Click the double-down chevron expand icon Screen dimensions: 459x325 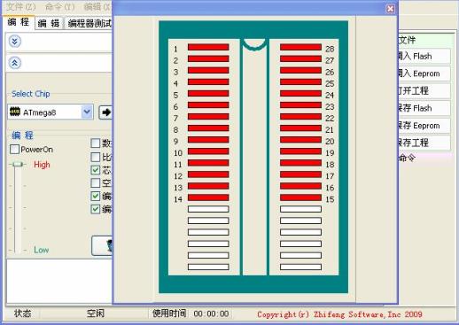15,42
